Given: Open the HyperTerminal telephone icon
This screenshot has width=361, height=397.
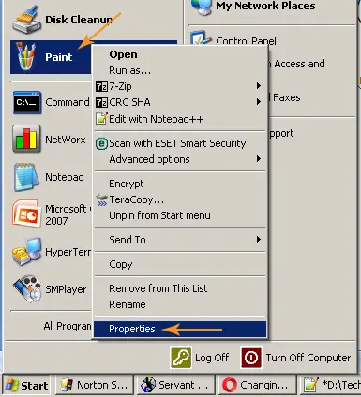Looking at the screenshot, I should coord(26,252).
